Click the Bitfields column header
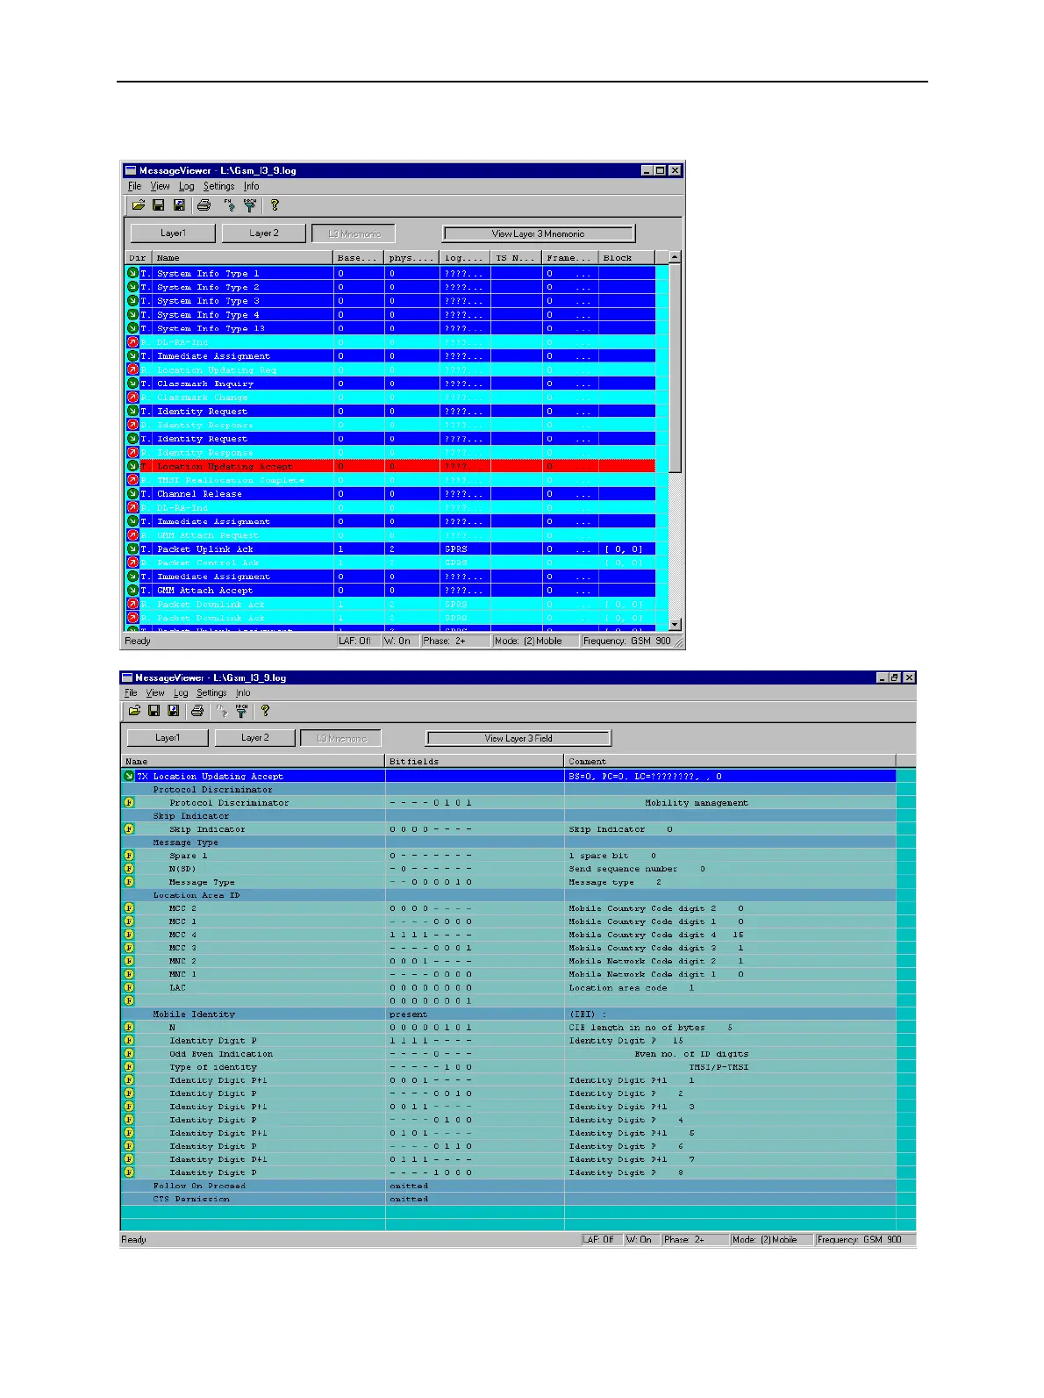This screenshot has height=1398, width=1044. click(x=475, y=761)
